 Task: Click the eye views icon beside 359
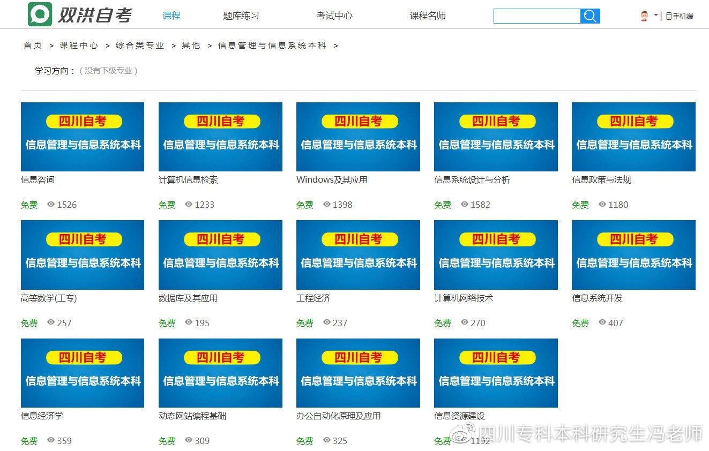(x=51, y=440)
